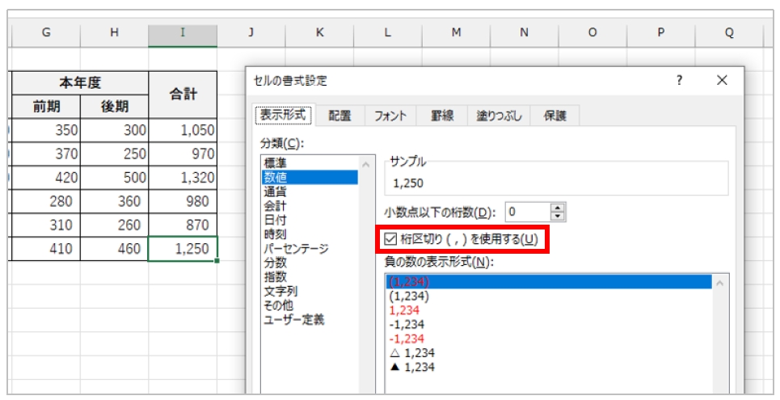Screen dimensions: 780x400
Task: Select その他 in the category list
Action: click(310, 305)
